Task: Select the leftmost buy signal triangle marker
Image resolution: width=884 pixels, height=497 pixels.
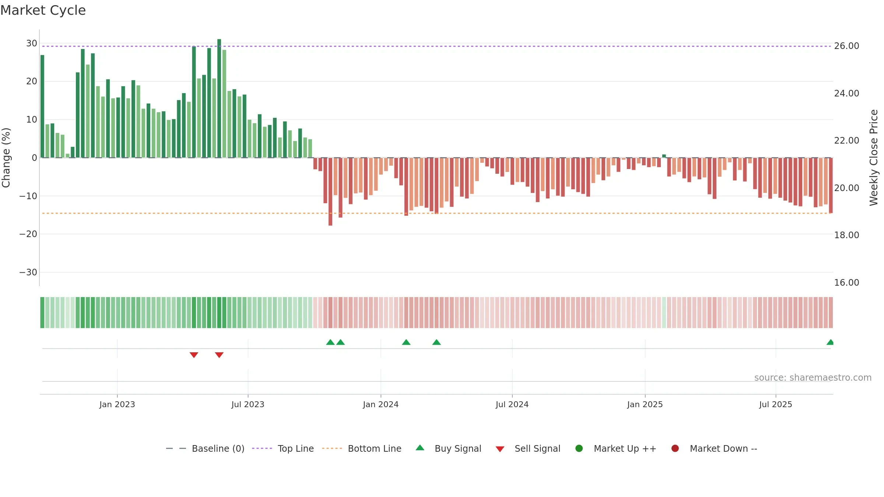Action: [330, 342]
